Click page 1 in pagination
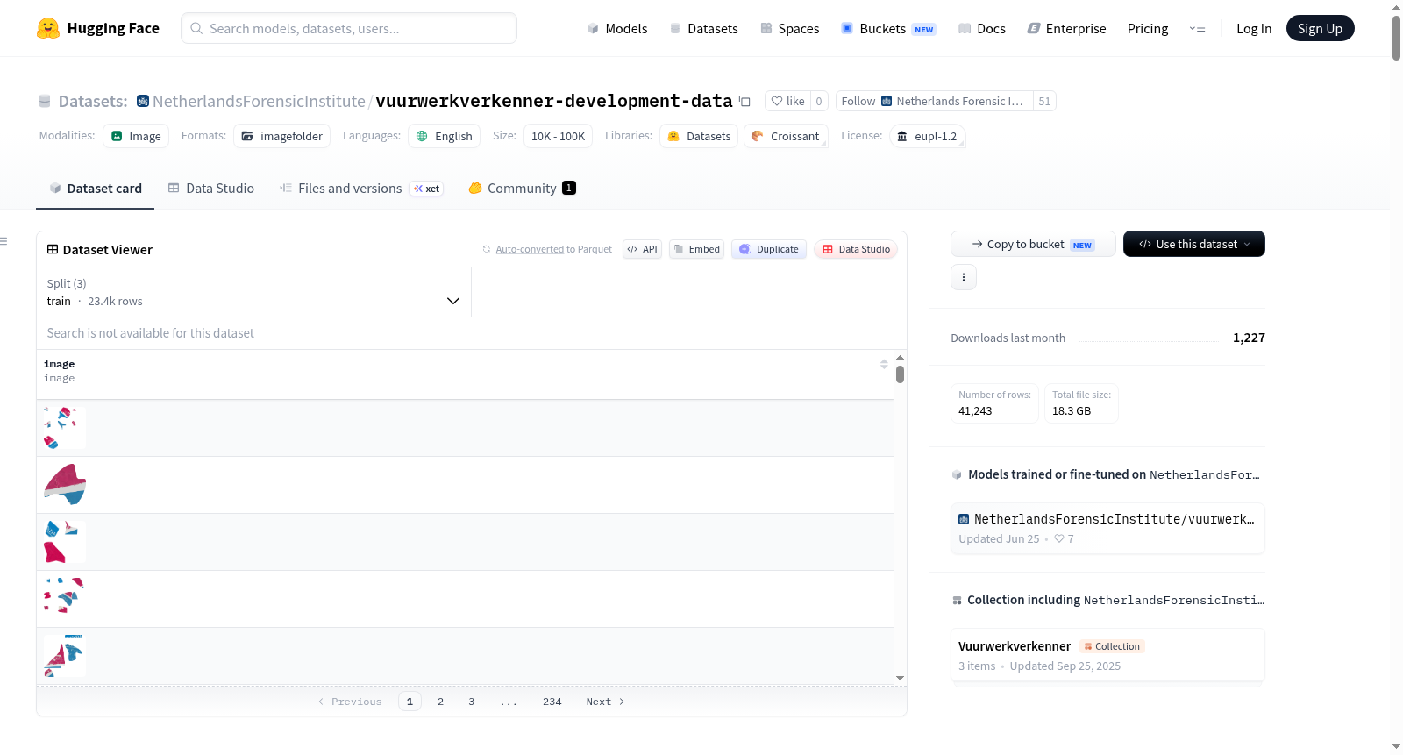Screen dimensions: 1403x755 pos(410,702)
